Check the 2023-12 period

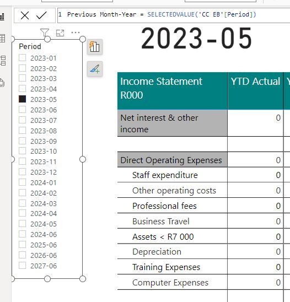tap(23, 172)
